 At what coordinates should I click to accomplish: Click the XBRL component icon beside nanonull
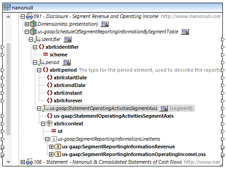point(7,8)
